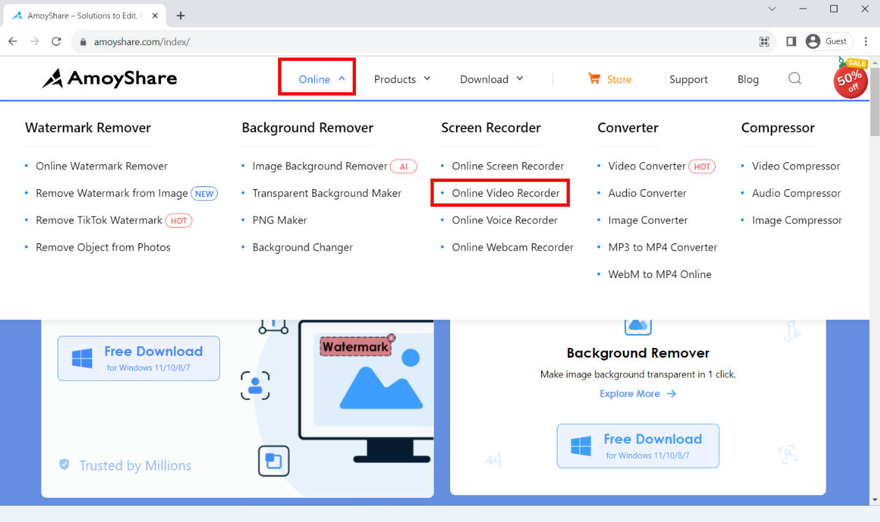Viewport: 880px width, 522px height.
Task: Click the Converter heading
Action: [627, 128]
